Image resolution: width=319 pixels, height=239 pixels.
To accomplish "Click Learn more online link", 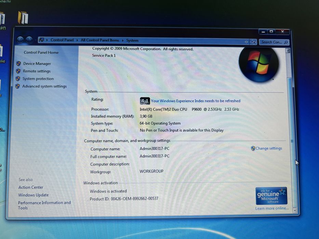I will 272,208.
